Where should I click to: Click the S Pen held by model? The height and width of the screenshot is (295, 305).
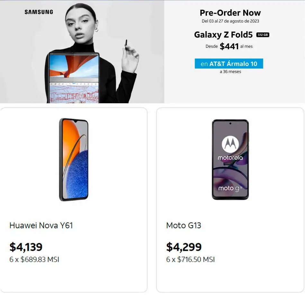[126, 44]
